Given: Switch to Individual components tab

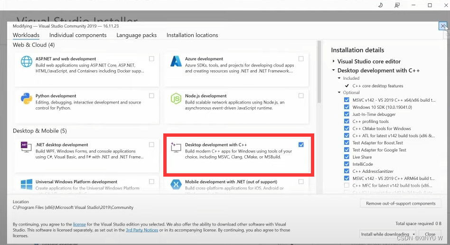Looking at the screenshot, I should pyautogui.click(x=78, y=35).
